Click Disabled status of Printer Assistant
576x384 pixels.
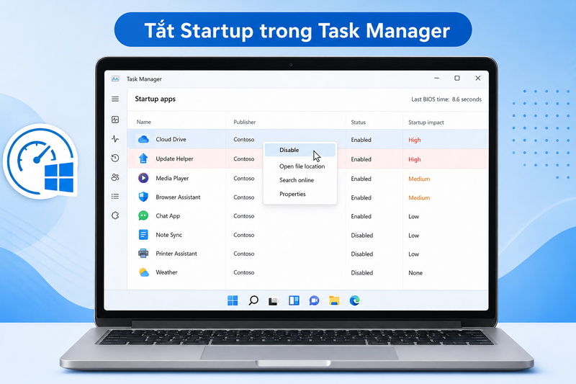click(x=362, y=254)
